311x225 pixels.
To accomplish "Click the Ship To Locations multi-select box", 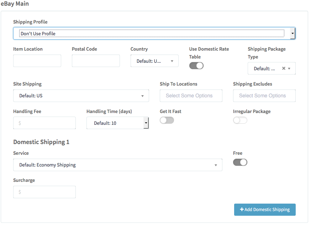I will click(191, 96).
